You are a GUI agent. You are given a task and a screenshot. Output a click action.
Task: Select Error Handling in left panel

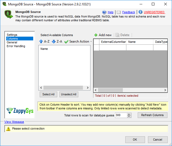click(x=16, y=46)
